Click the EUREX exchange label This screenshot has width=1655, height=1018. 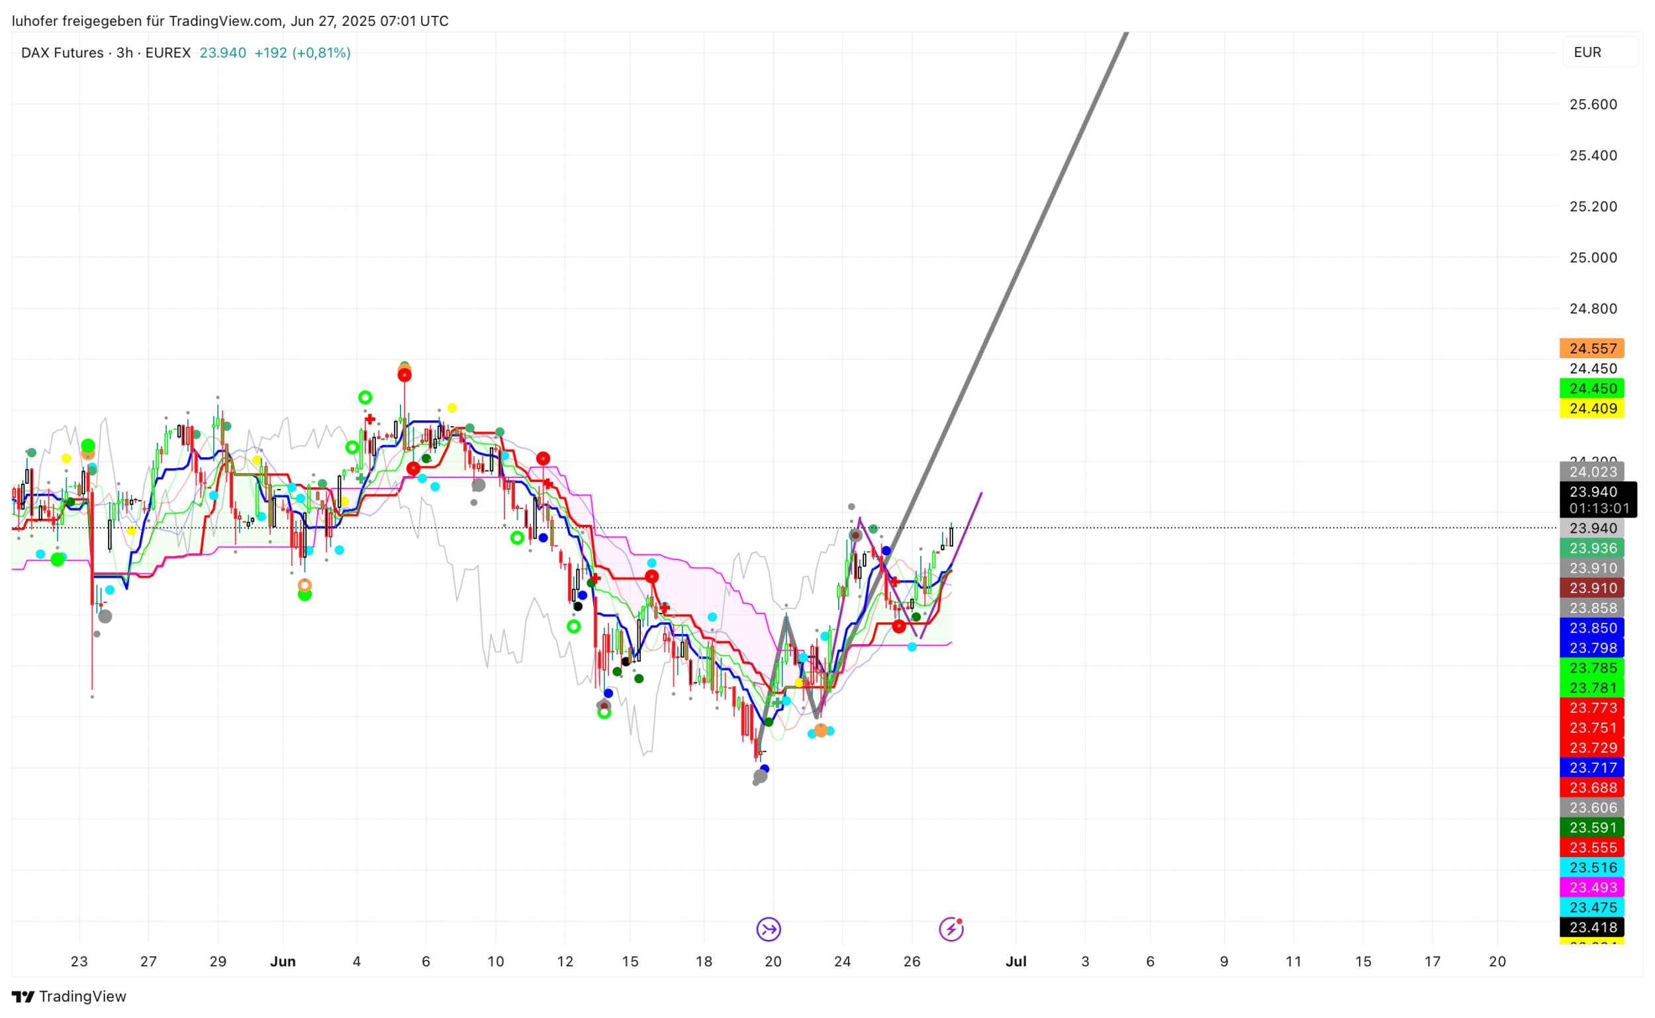click(x=167, y=52)
